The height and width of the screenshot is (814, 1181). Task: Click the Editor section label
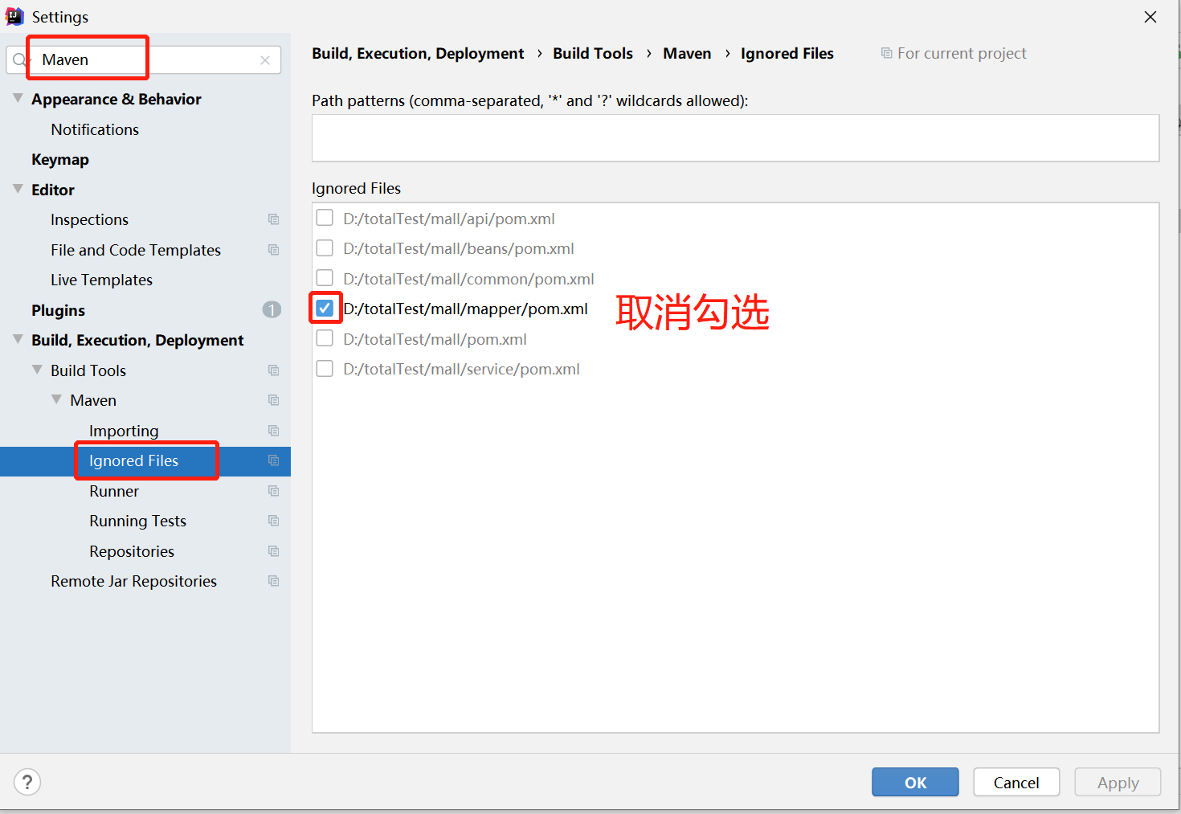tap(53, 190)
